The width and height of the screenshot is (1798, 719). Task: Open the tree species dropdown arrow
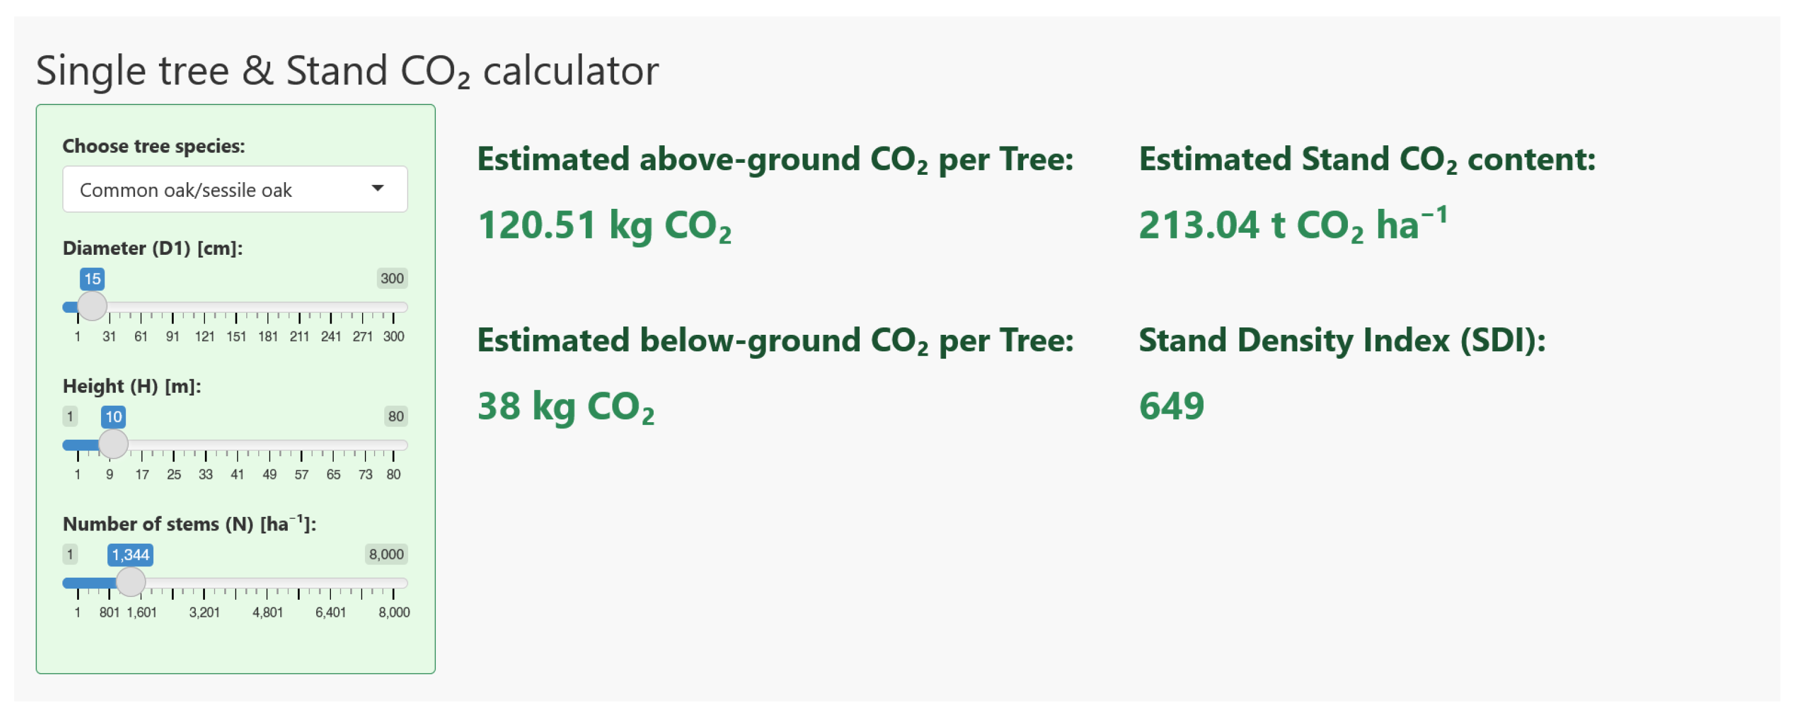[x=377, y=188]
